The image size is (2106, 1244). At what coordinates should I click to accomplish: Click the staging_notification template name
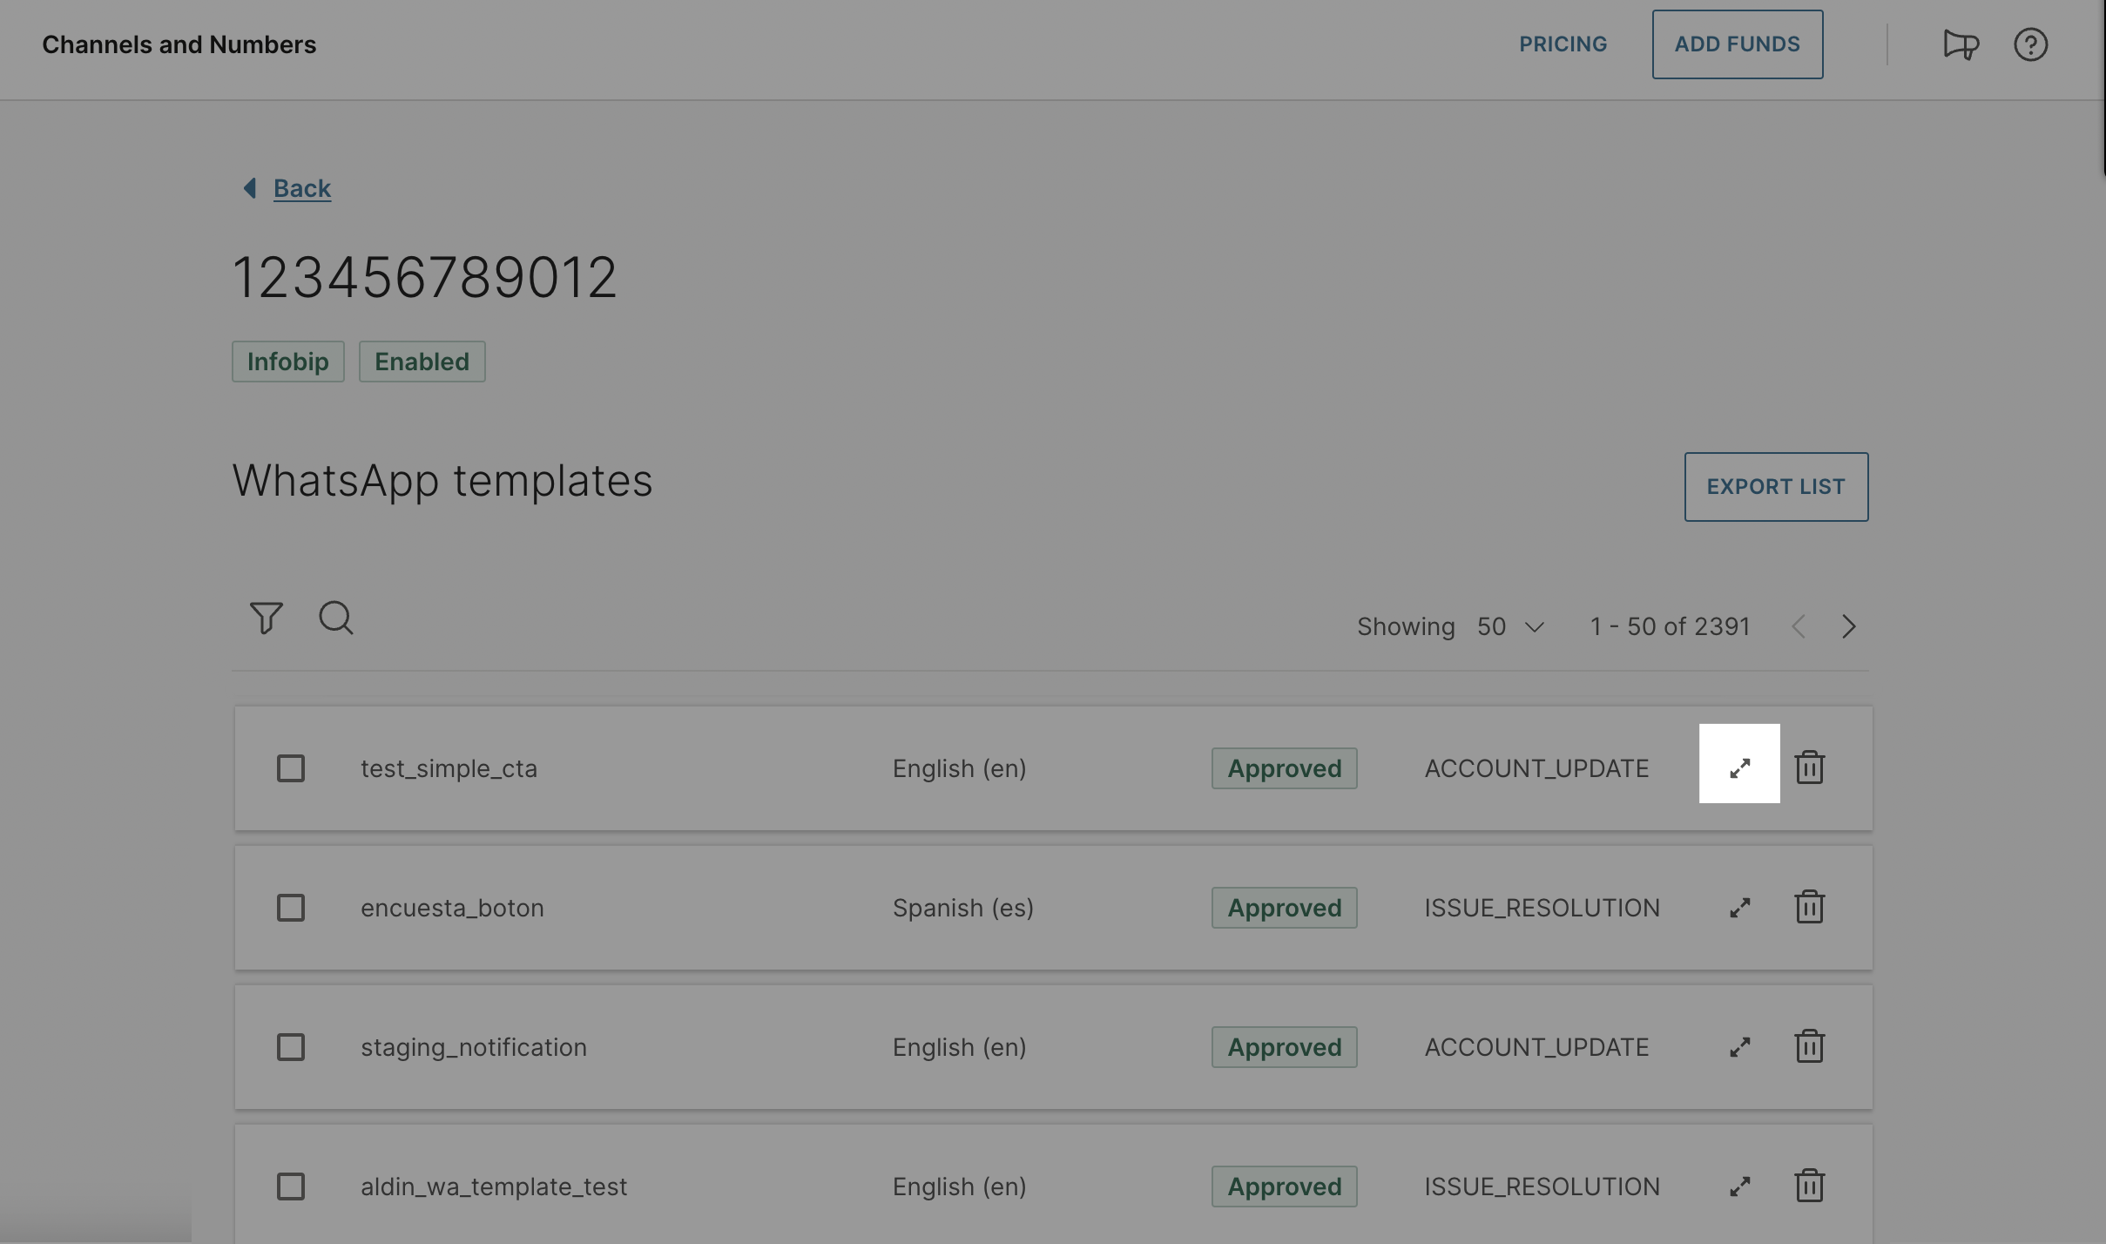click(474, 1047)
